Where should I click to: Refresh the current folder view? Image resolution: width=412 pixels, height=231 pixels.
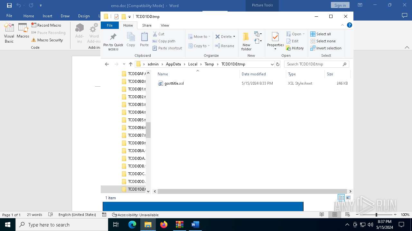pos(278,64)
